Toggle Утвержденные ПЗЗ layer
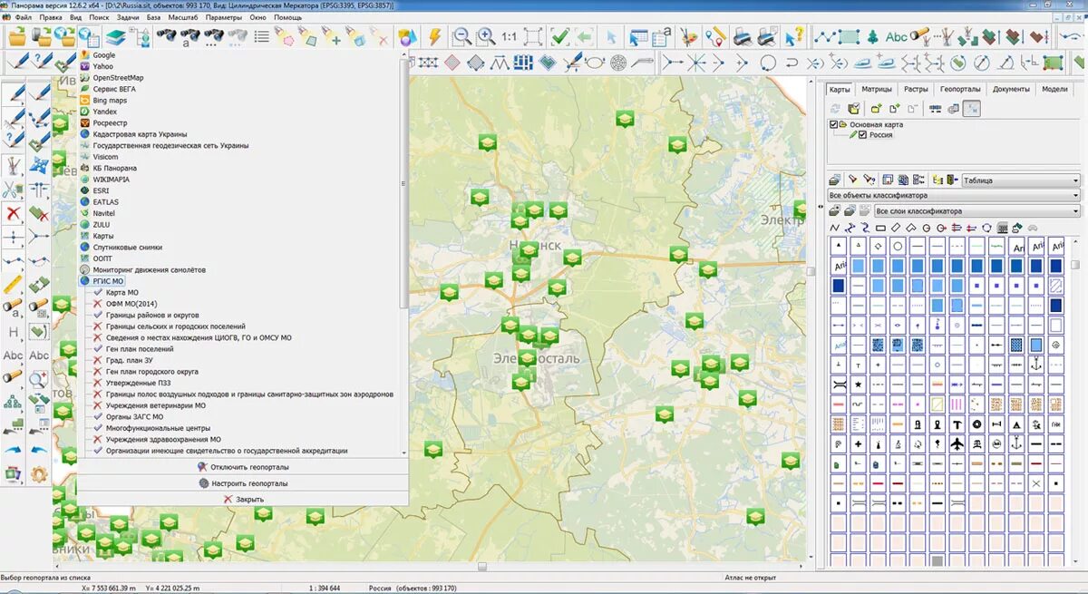Screen dimensions: 1088x594 pos(137,383)
